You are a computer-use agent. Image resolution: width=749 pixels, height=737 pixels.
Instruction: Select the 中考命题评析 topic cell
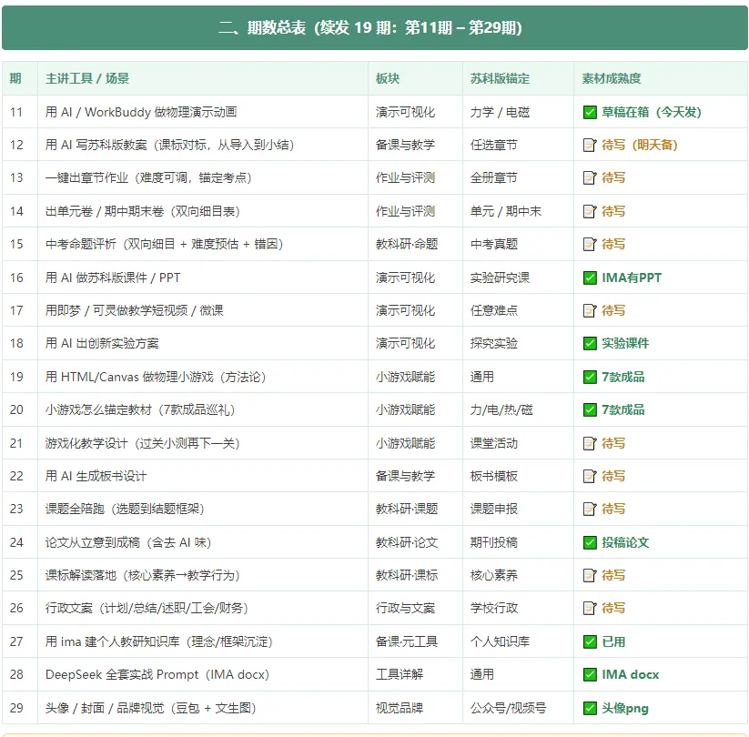tap(203, 244)
